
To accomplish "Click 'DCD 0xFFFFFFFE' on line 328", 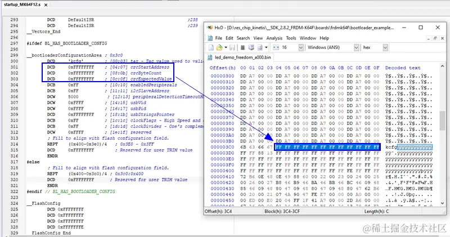I will coord(65,227).
